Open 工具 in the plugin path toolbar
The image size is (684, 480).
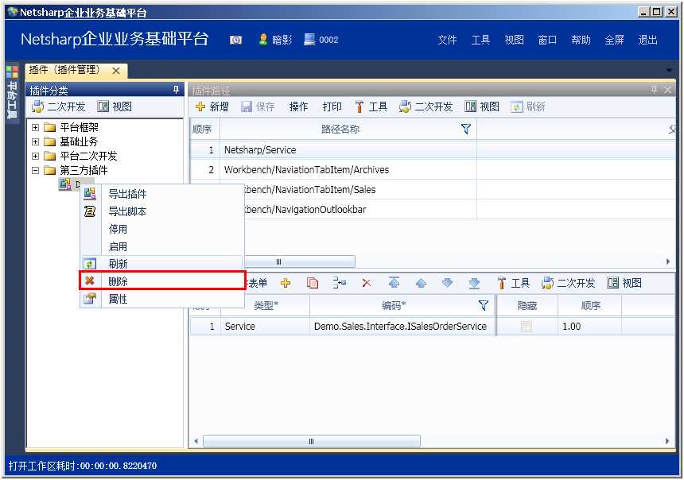[x=371, y=106]
